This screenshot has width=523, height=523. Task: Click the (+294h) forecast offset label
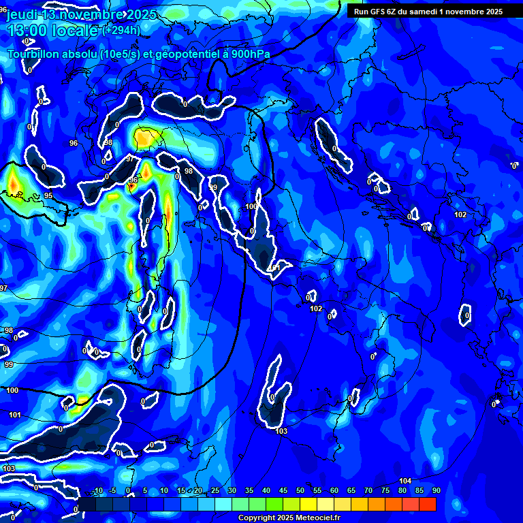[121, 30]
